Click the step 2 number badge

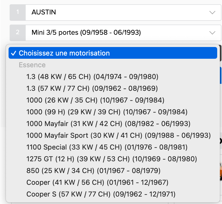[x=18, y=33]
